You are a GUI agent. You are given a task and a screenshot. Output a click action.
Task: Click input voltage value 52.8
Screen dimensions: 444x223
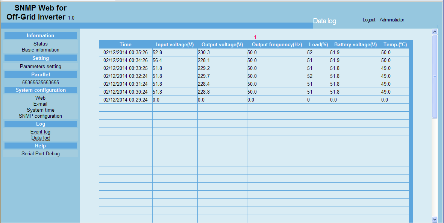[x=157, y=52]
